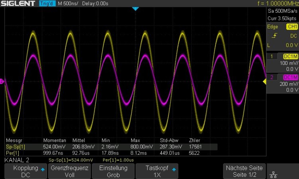Click the magenta channel 2 ground marker
Screen dimensions: 299x179
pos(2,82)
